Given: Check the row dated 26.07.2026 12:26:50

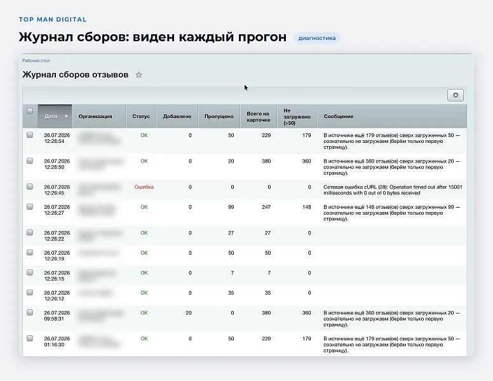Looking at the screenshot, I should pos(30,161).
